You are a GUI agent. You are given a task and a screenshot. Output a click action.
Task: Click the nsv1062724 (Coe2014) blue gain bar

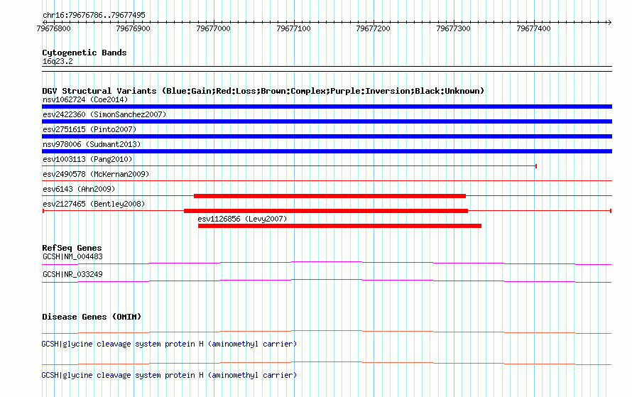[327, 107]
